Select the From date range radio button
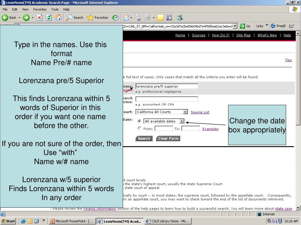The image size is (301, 225). coord(140,128)
